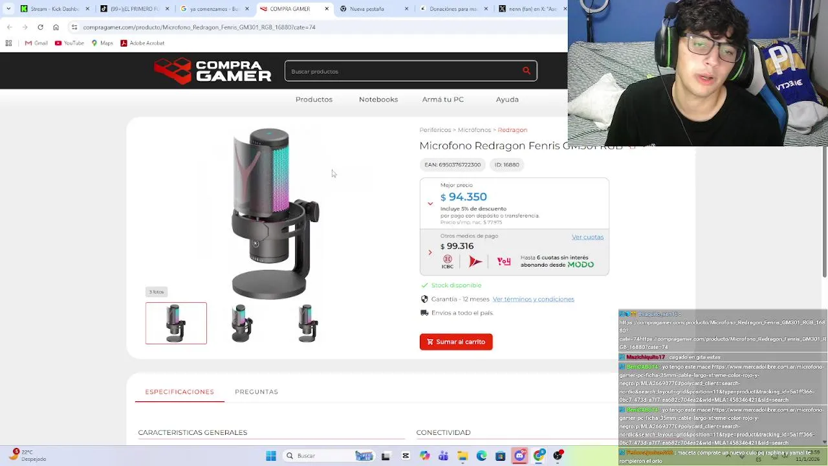Click the MODO payment logo
Image resolution: width=828 pixels, height=466 pixels.
click(x=580, y=265)
